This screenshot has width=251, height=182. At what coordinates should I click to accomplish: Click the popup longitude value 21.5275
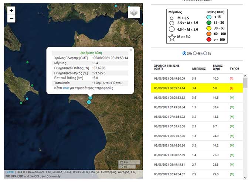[99, 73]
